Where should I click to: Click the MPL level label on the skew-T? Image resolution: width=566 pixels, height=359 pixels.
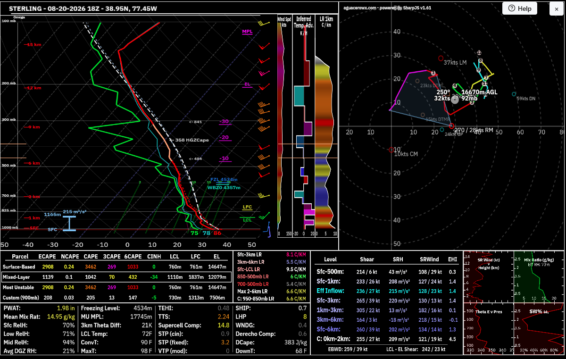(247, 32)
